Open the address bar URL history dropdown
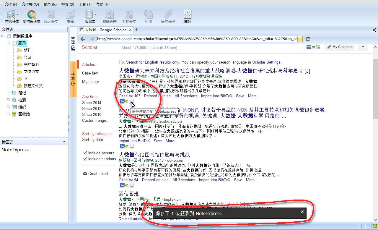This screenshot has width=378, height=230. [300, 39]
